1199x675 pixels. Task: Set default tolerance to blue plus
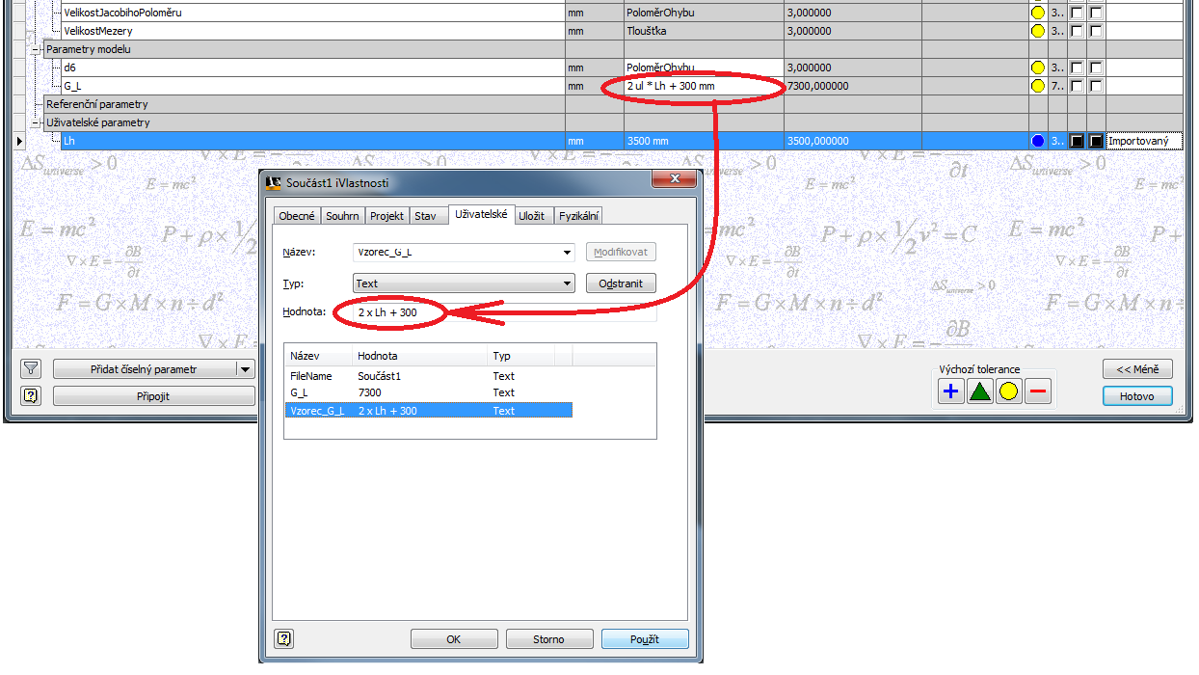coord(951,391)
